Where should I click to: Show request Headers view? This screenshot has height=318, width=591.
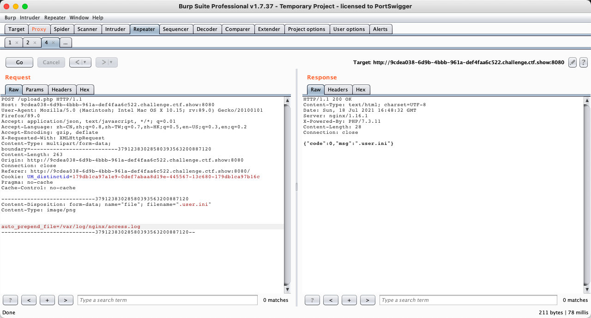click(62, 90)
